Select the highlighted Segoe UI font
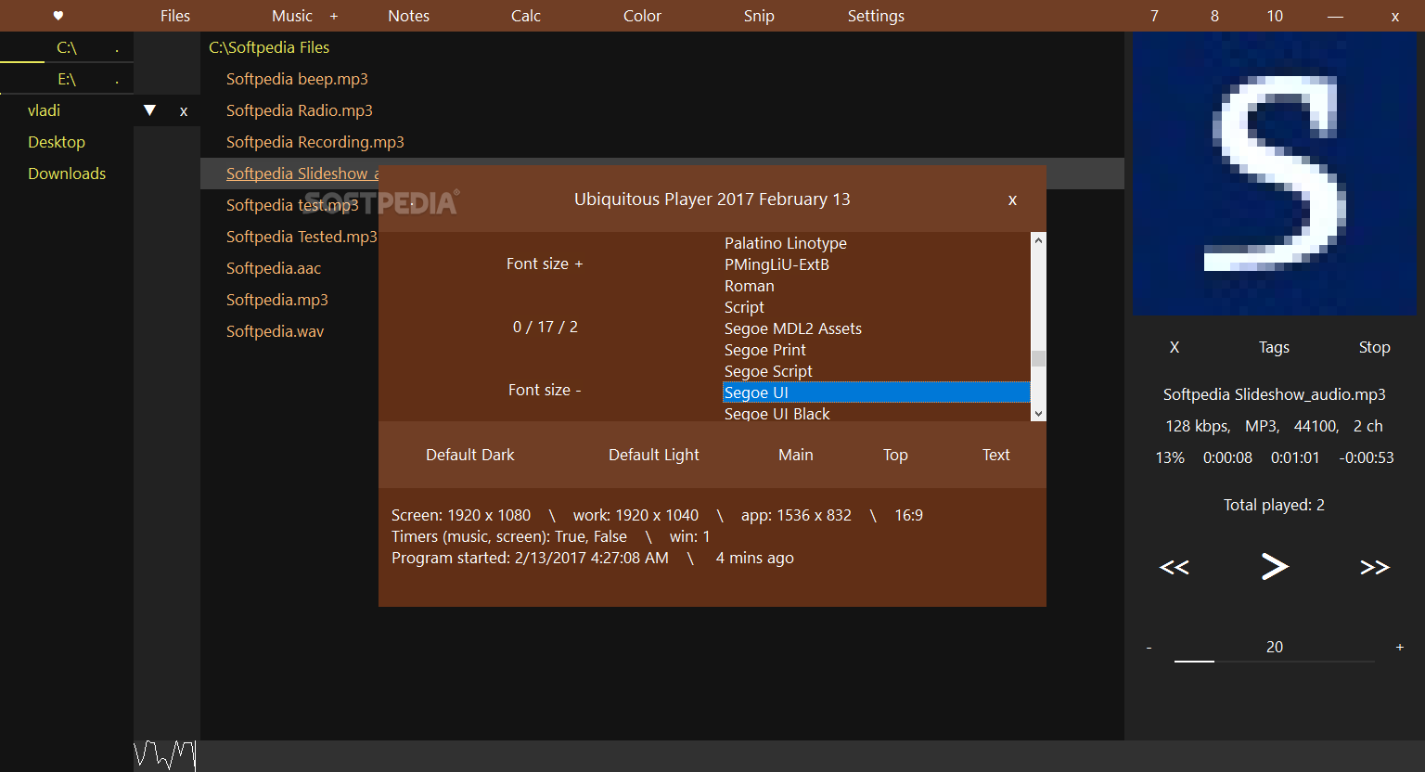The image size is (1425, 772). (x=877, y=392)
